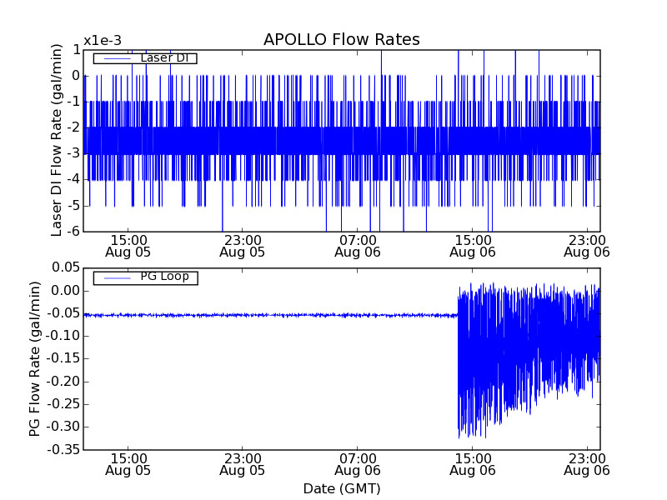Select the PG Loop legend label
The width and height of the screenshot is (667, 500).
pos(164,277)
